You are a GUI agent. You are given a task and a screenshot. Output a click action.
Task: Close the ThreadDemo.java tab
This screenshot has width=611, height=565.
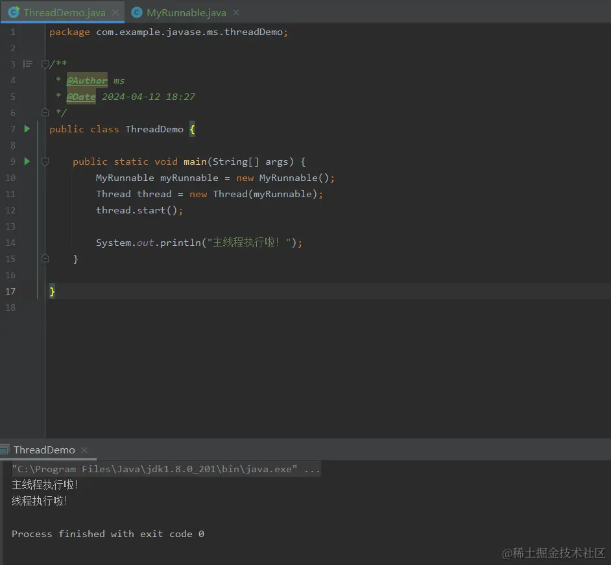click(x=115, y=12)
